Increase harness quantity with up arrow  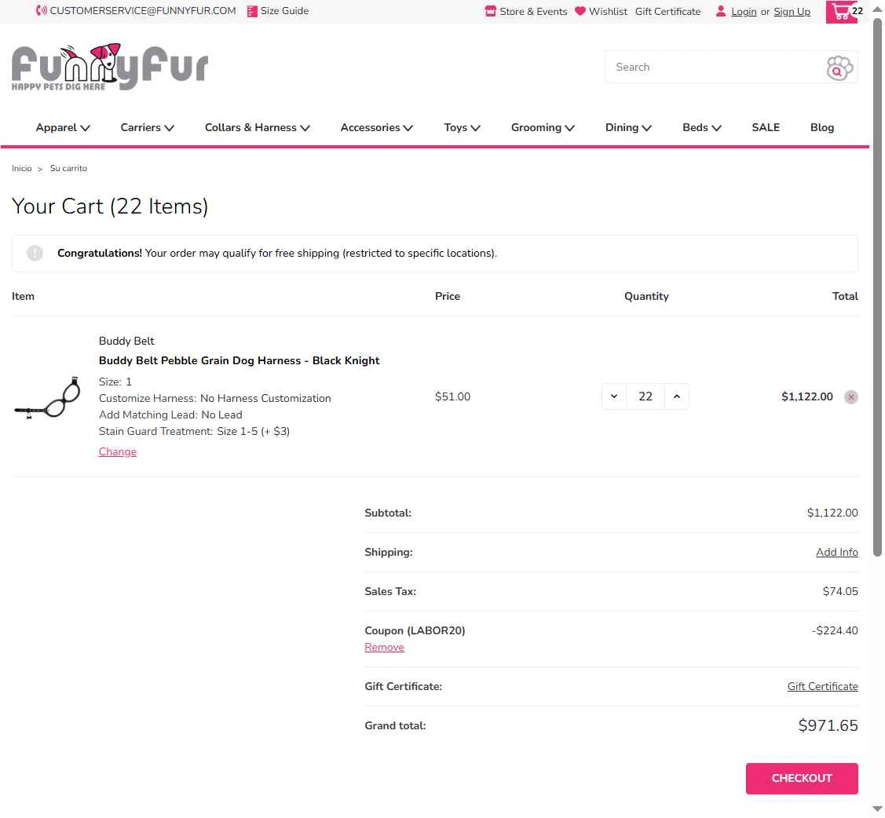[x=677, y=396]
